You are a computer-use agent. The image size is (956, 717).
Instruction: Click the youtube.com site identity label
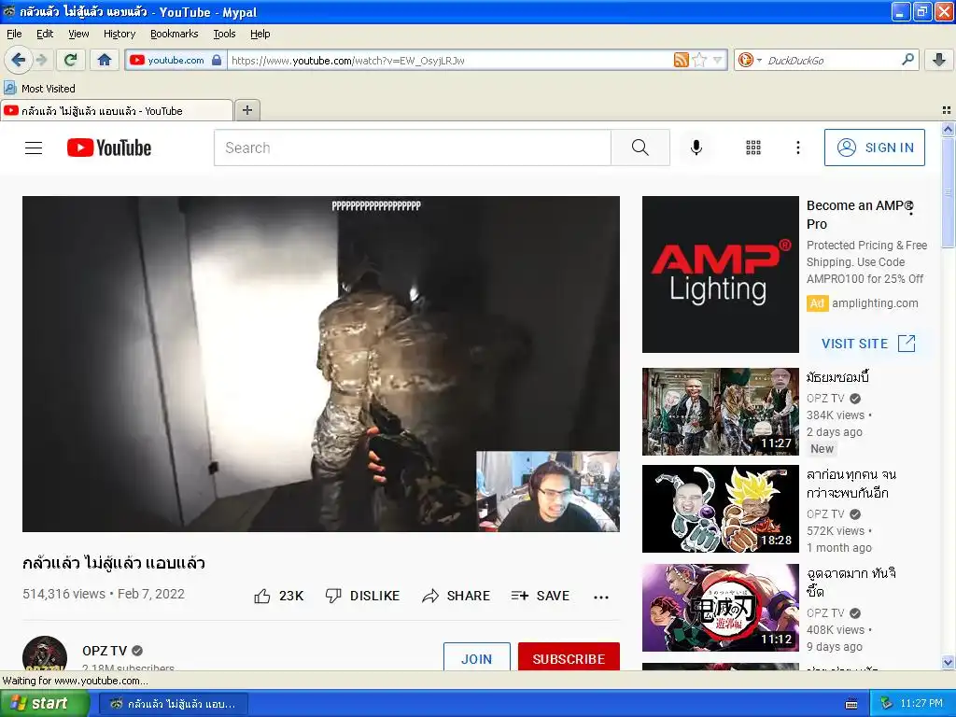click(x=176, y=60)
